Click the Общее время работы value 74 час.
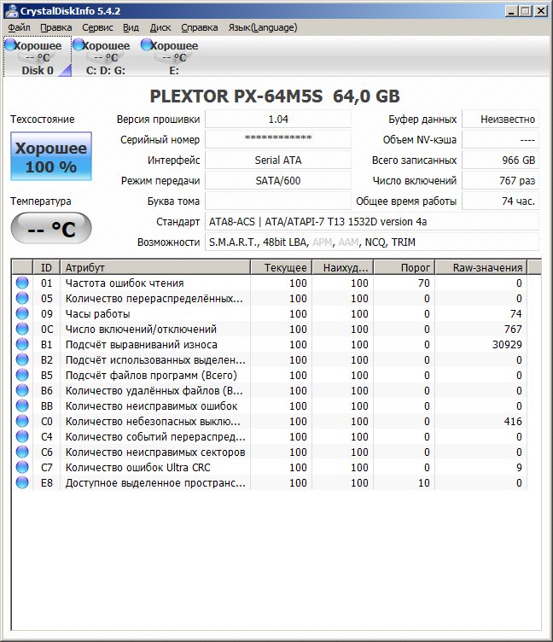Viewport: 553px width, 642px height. [x=501, y=201]
